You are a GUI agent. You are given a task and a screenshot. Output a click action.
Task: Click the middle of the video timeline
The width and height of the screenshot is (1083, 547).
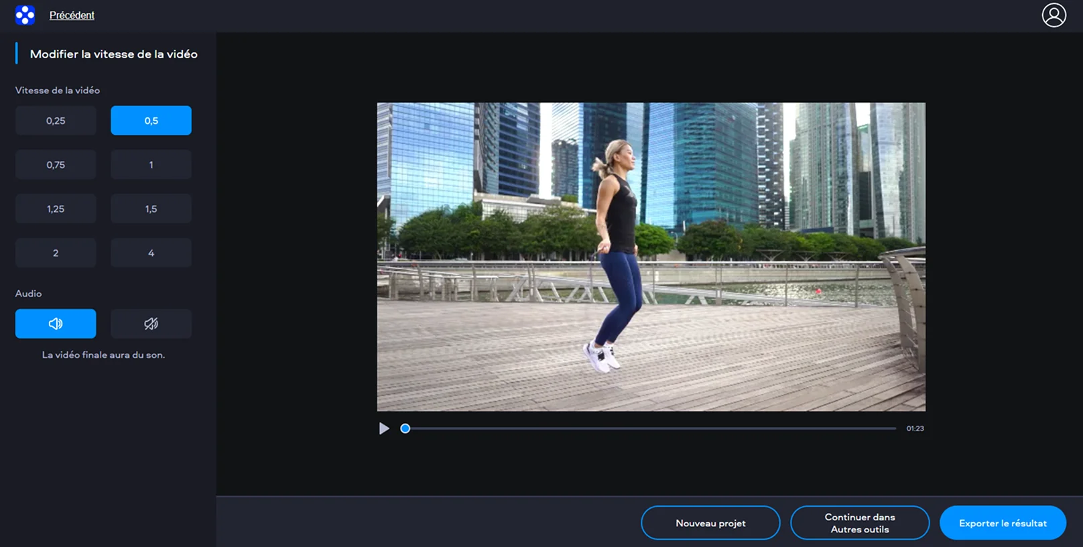coord(651,428)
